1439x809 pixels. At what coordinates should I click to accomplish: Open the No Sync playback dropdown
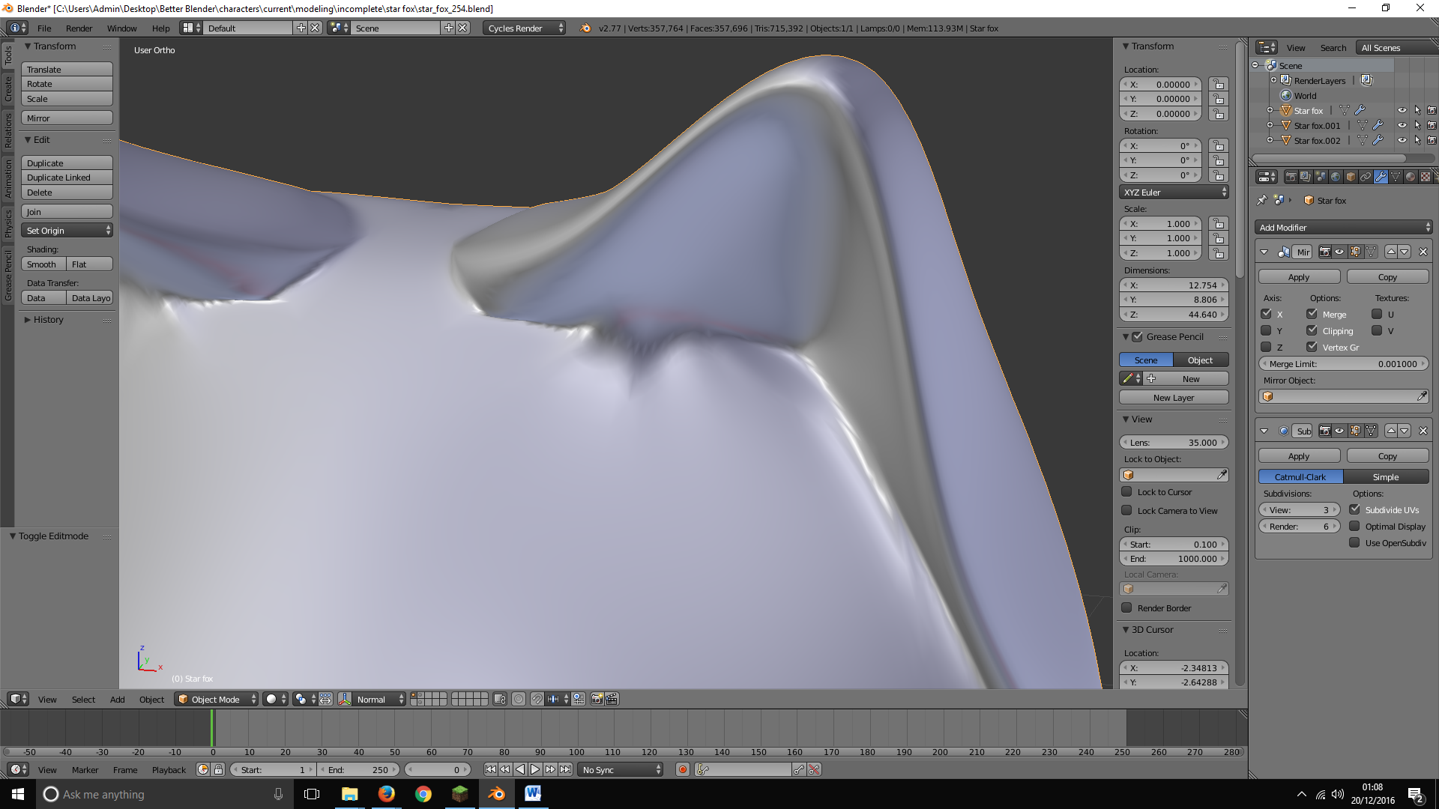click(621, 769)
